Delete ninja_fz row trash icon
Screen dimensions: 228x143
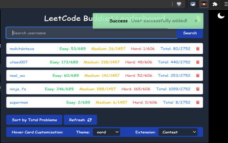[x=198, y=89]
